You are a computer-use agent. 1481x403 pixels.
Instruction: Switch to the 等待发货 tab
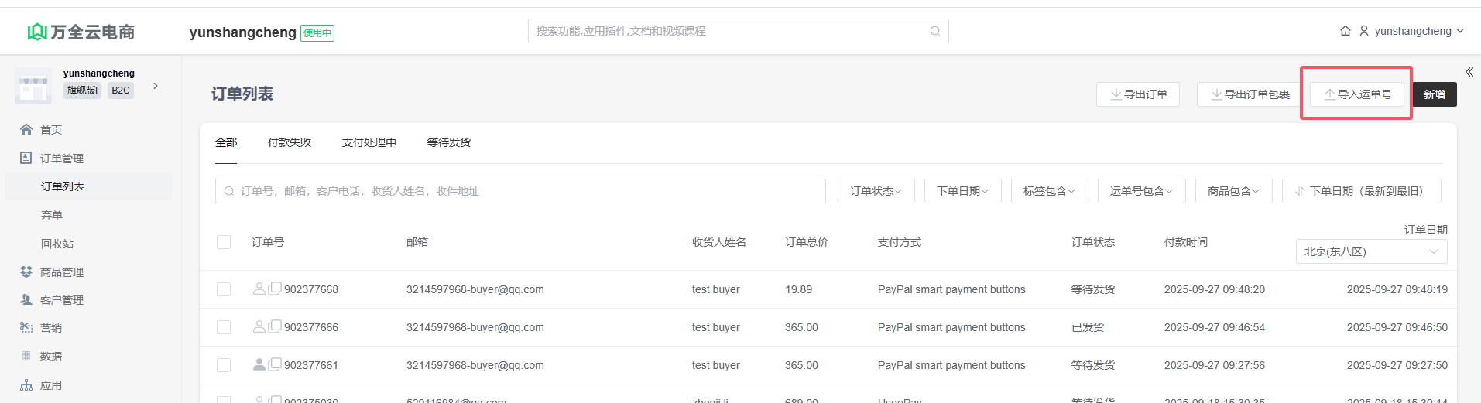[x=448, y=142]
